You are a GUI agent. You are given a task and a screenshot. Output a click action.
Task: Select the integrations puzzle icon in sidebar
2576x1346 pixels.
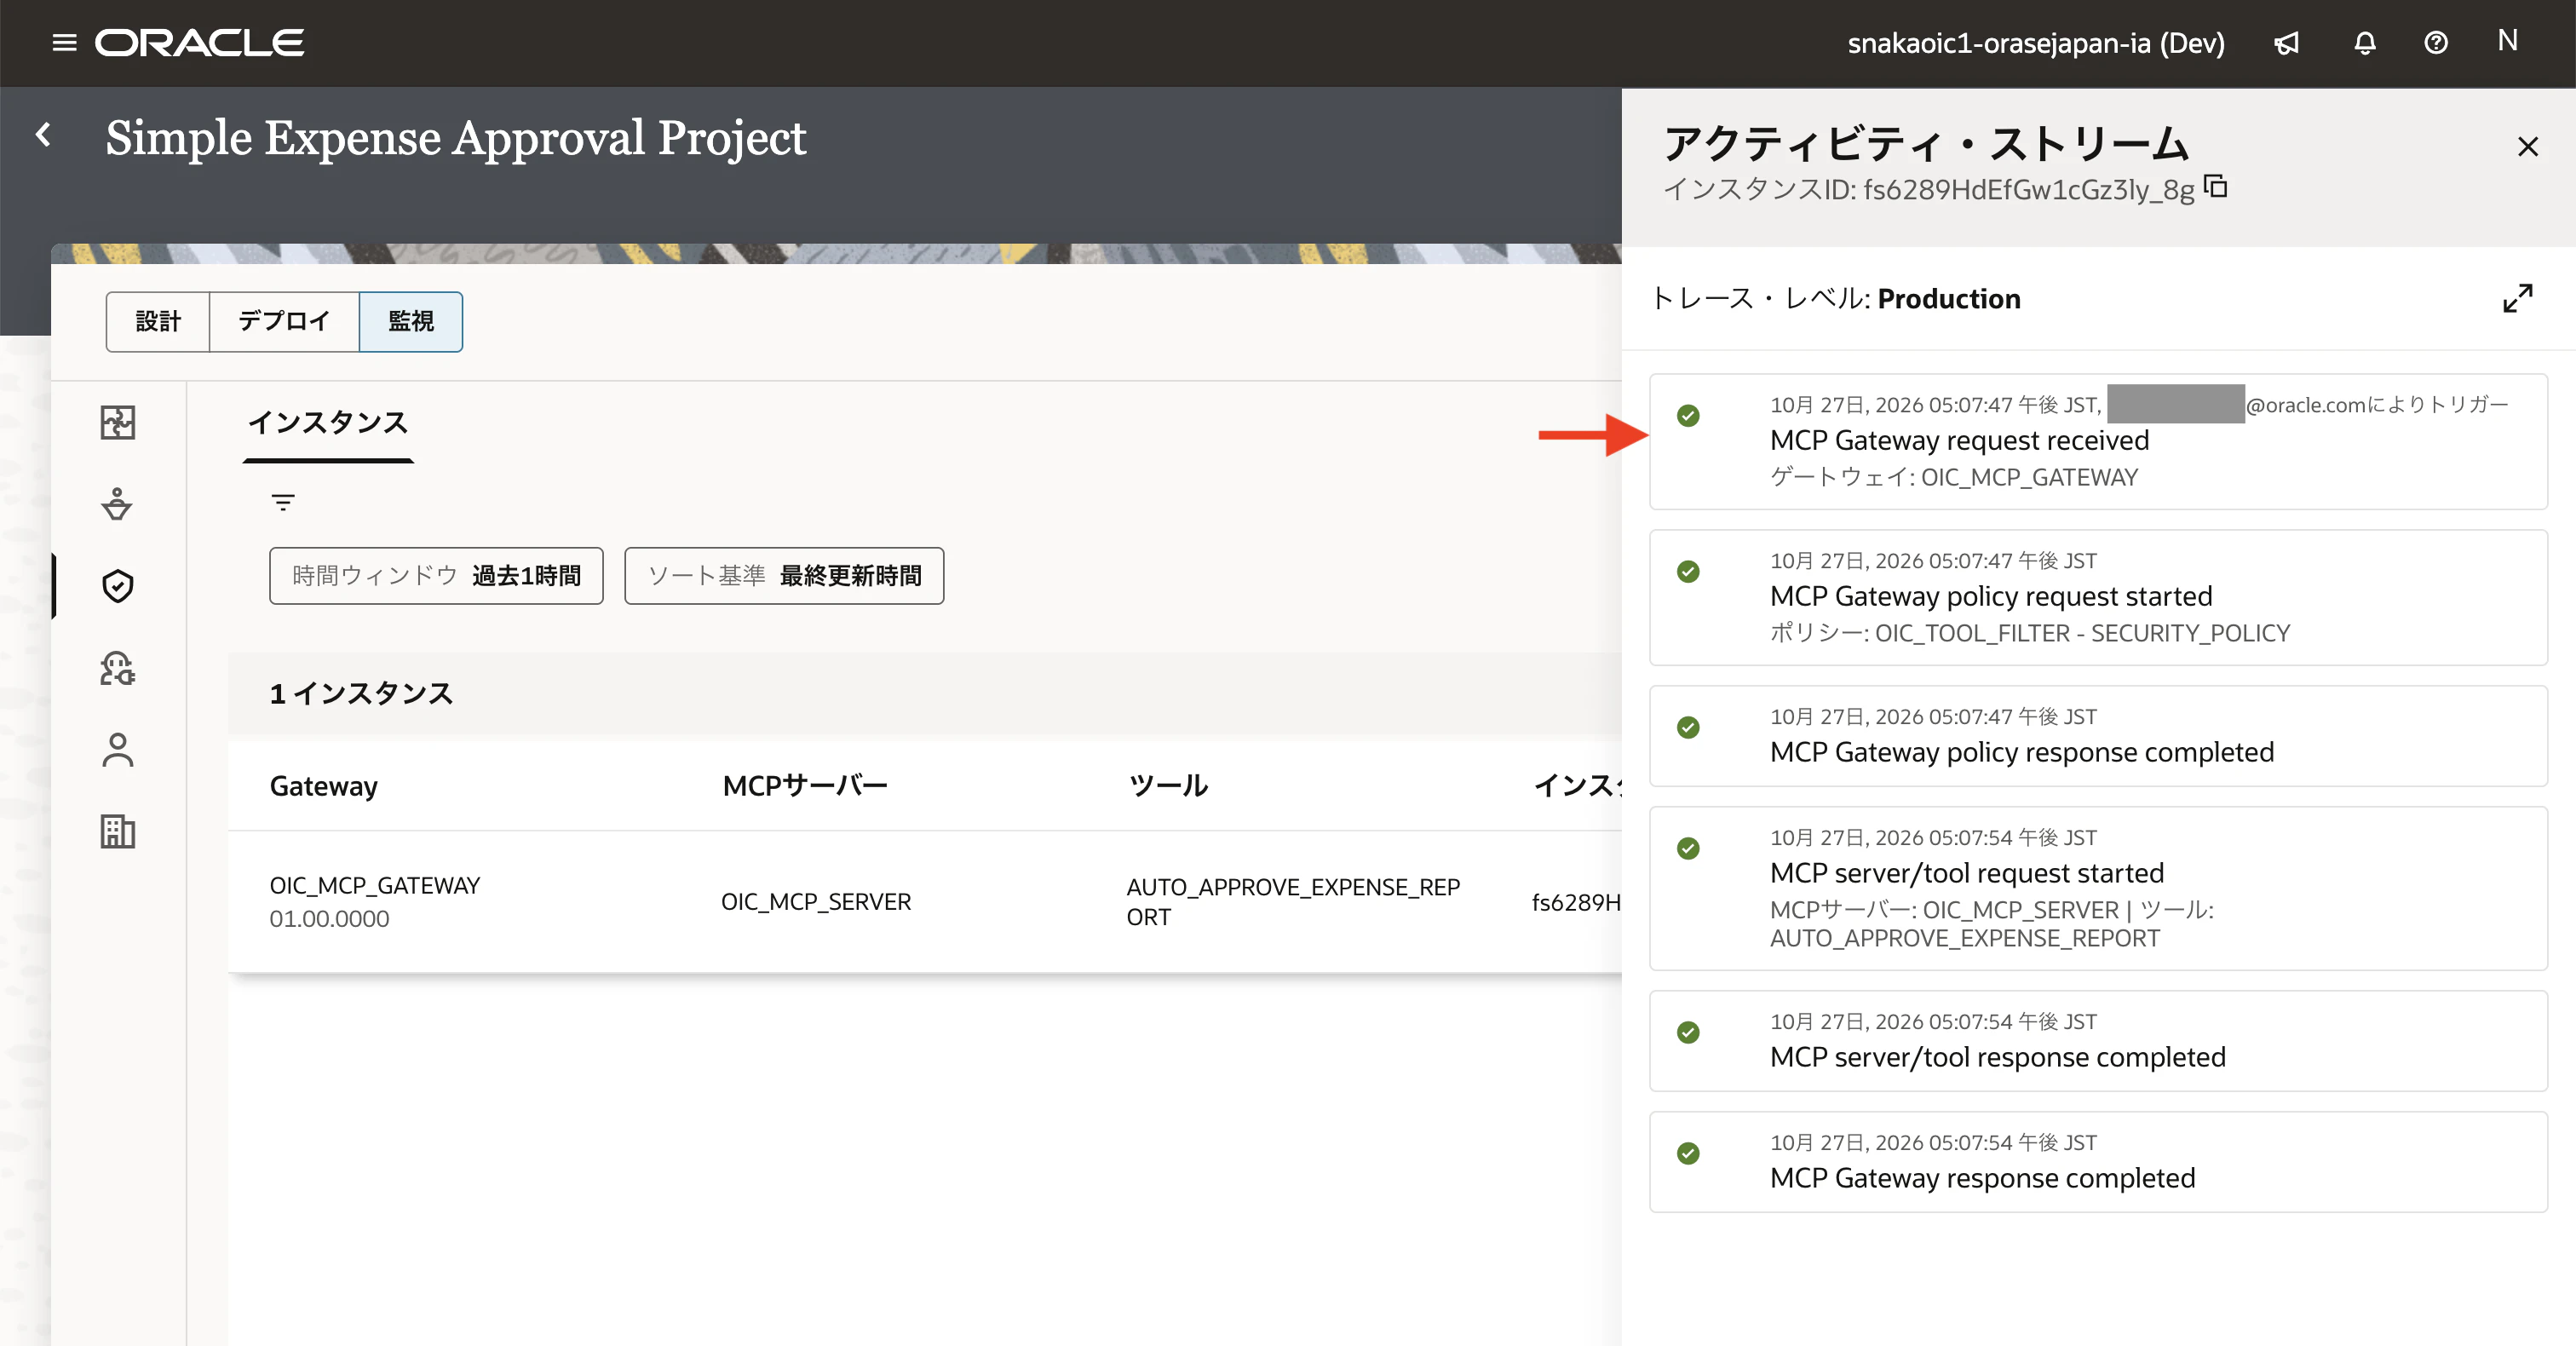coord(118,423)
